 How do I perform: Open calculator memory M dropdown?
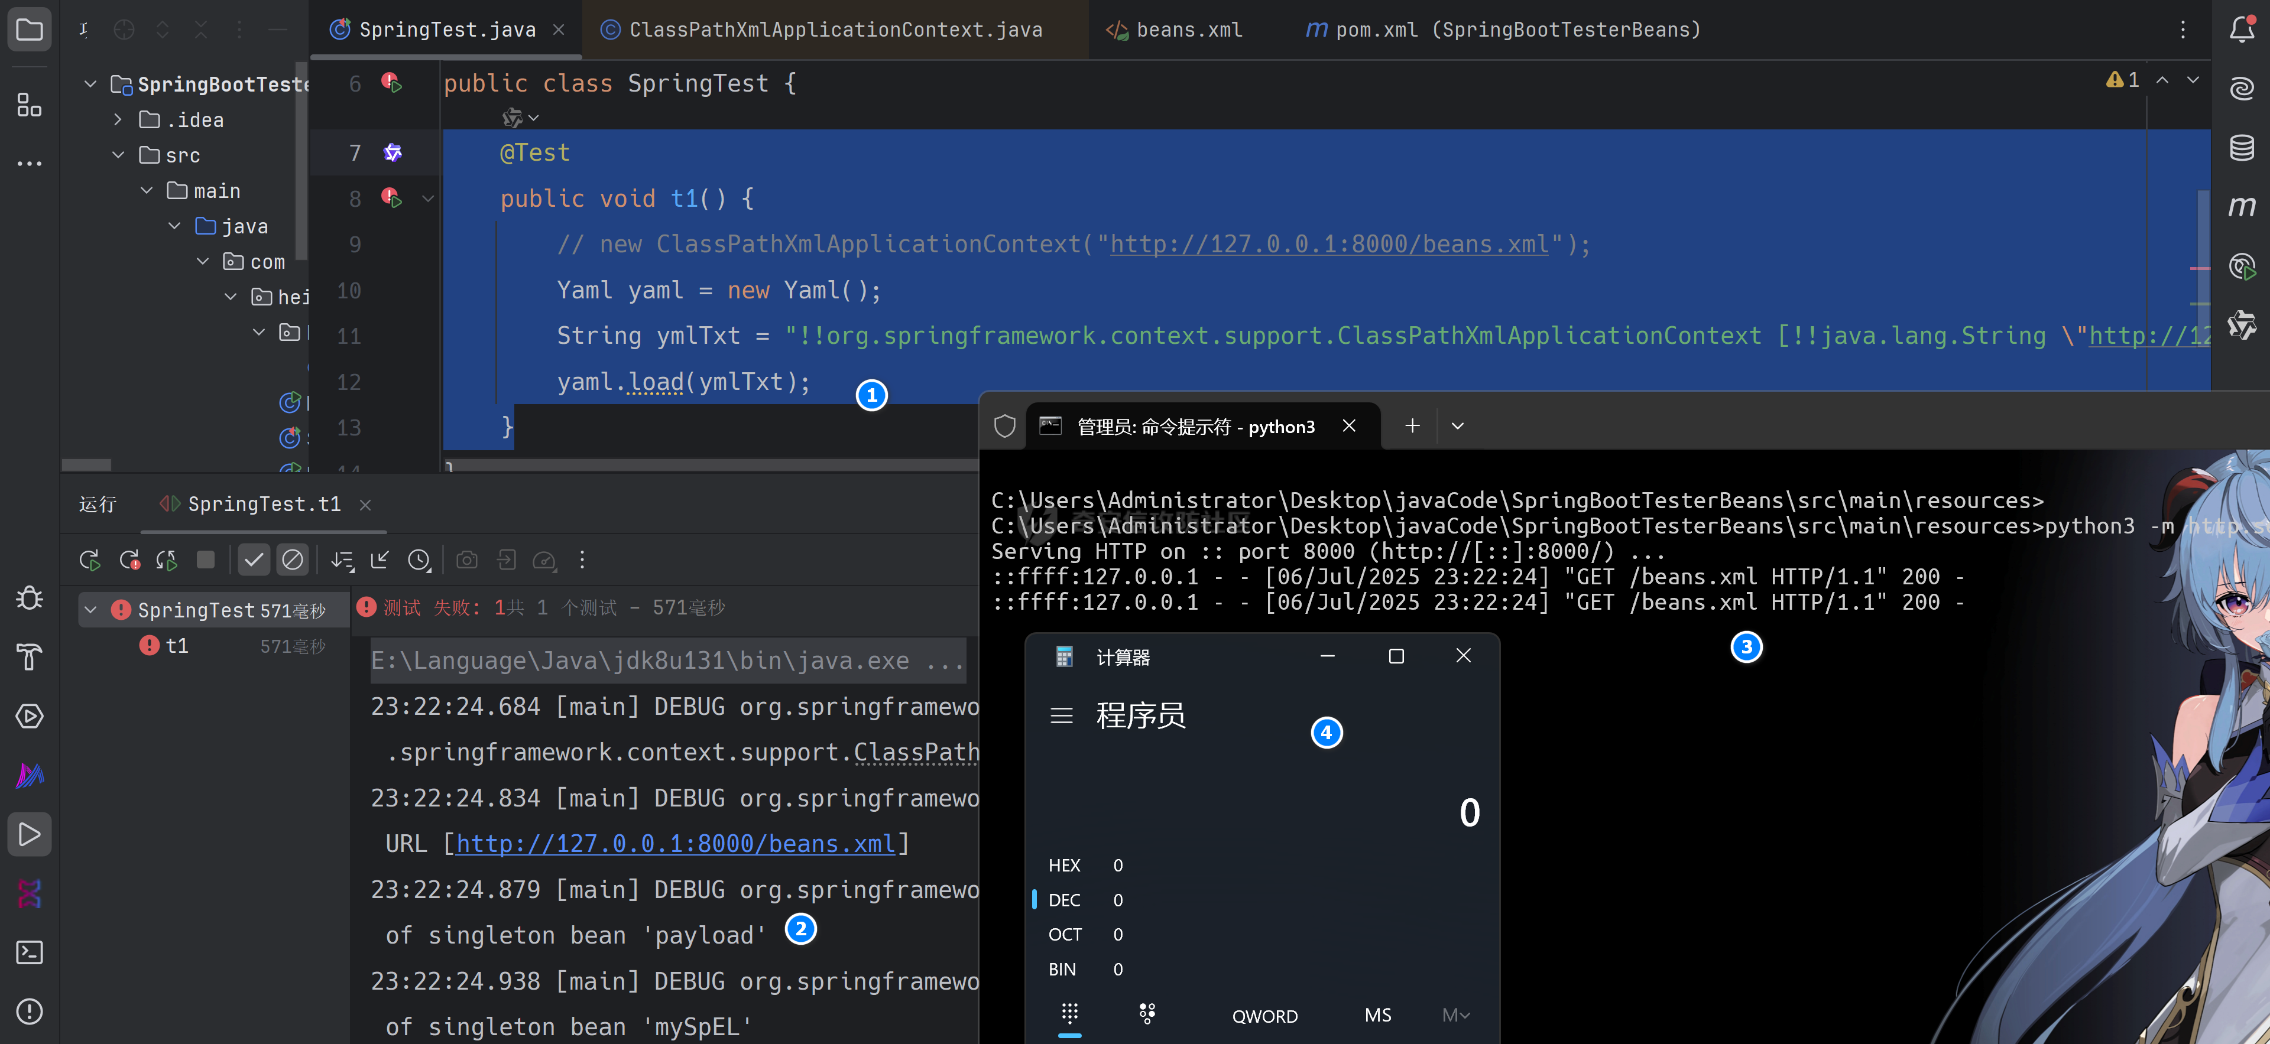tap(1456, 1015)
